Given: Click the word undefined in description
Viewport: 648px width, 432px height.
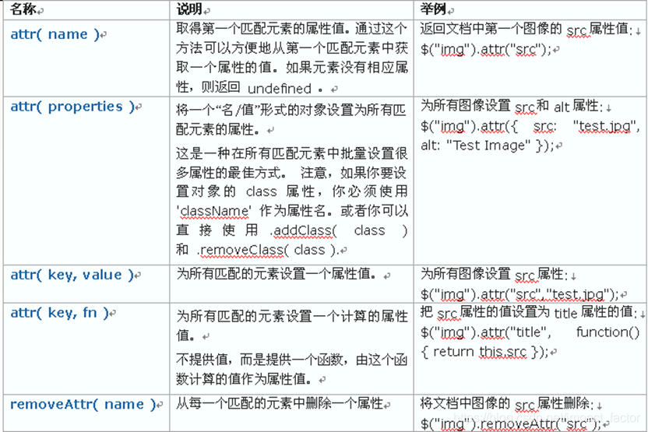Looking at the screenshot, I should click(280, 89).
